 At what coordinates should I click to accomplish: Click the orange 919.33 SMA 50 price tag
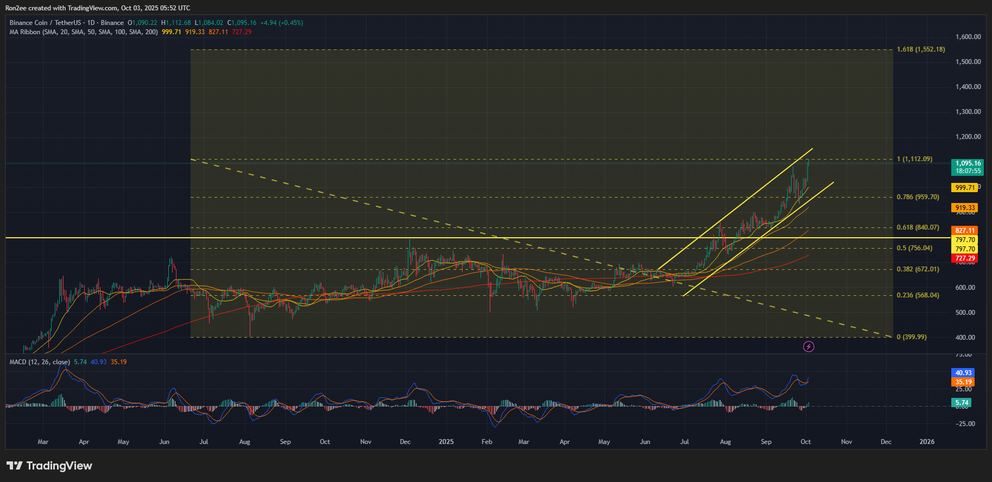pyautogui.click(x=964, y=208)
